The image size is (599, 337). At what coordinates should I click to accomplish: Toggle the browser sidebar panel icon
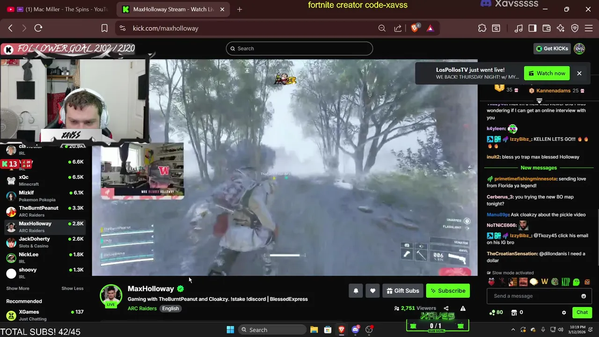[x=533, y=28]
